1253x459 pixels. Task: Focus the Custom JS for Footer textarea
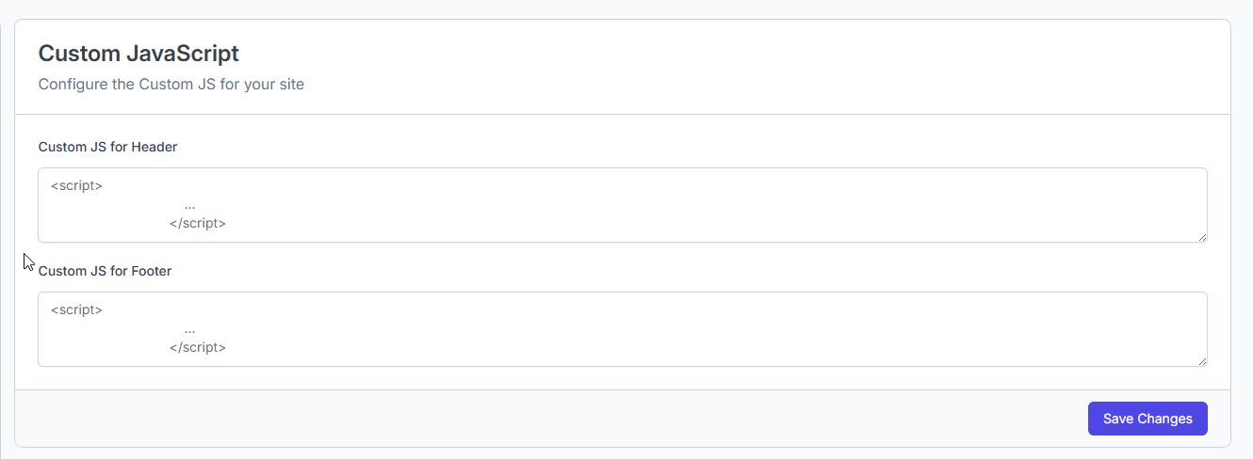point(622,329)
